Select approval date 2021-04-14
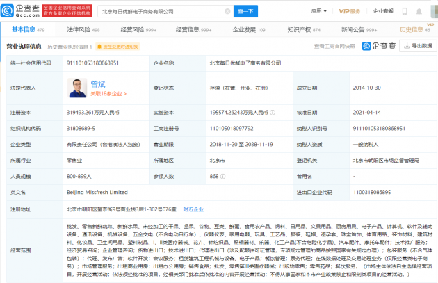438x283 pixels. (x=367, y=113)
